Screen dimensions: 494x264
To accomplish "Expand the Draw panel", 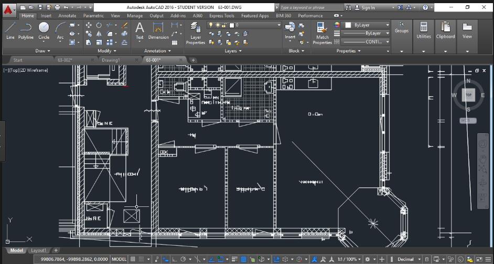I will (42, 51).
